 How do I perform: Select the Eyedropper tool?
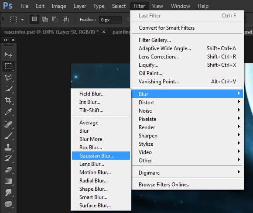[x=8, y=112]
